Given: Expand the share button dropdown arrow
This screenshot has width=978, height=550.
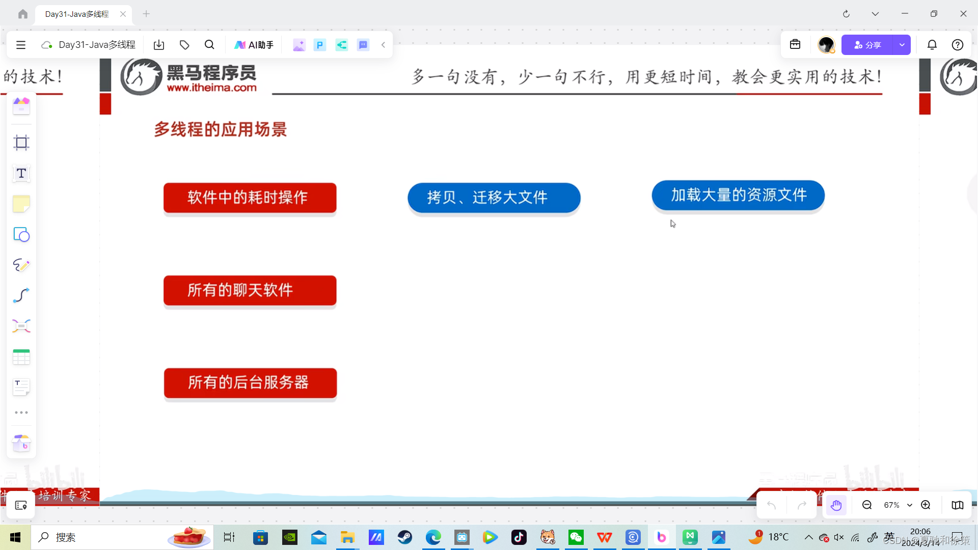Looking at the screenshot, I should [x=902, y=45].
